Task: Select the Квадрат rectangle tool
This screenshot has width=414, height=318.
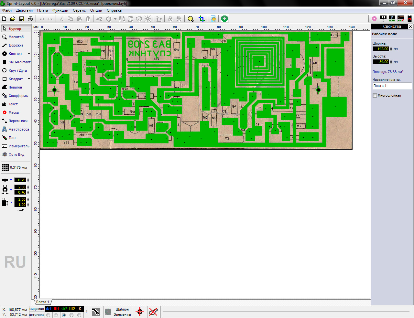Action: click(x=14, y=79)
